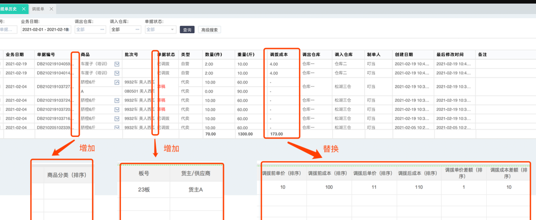Image resolution: width=536 pixels, height=220 pixels.
Task: Switch to the 调拨单 tab
Action: pyautogui.click(x=38, y=9)
